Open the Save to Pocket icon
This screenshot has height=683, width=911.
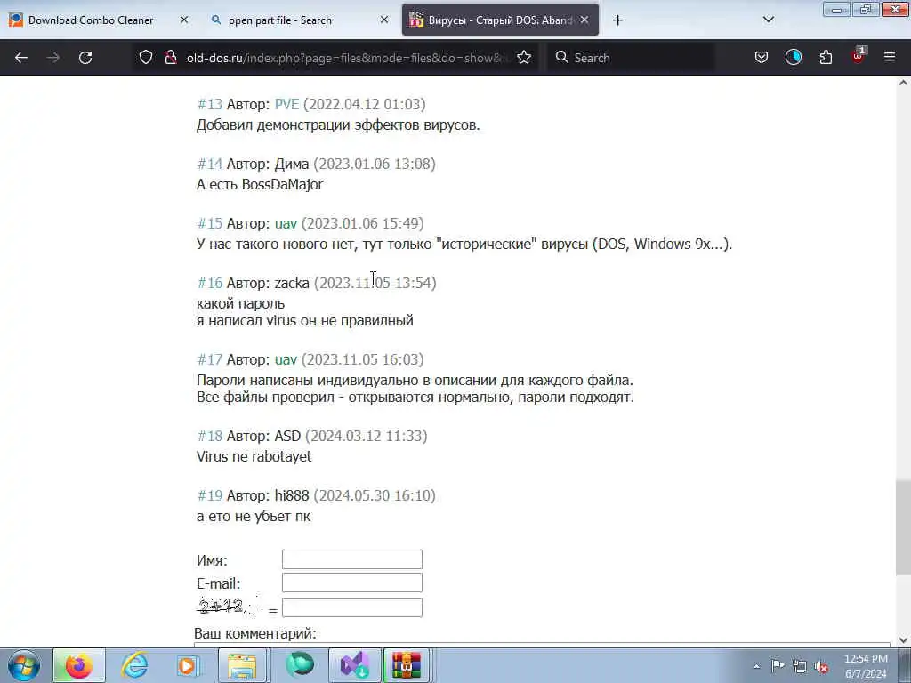pos(762,57)
